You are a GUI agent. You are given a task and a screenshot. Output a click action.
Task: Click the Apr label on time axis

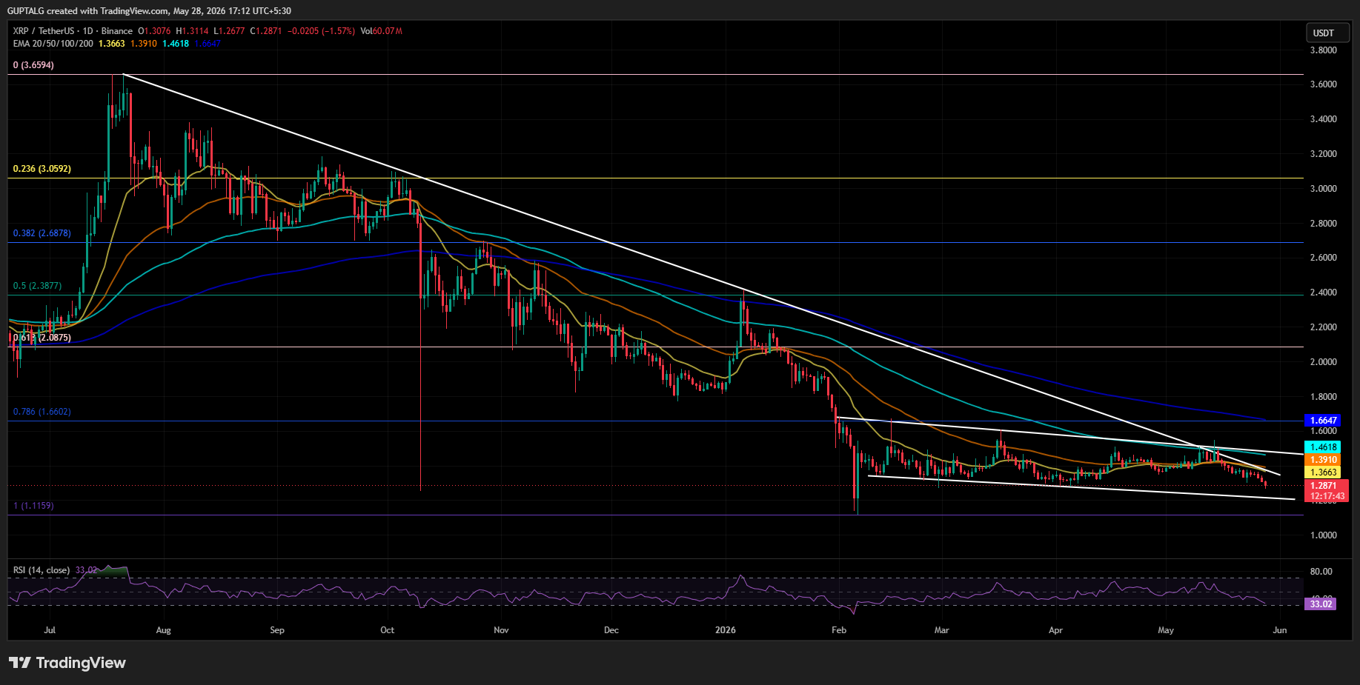[1055, 630]
